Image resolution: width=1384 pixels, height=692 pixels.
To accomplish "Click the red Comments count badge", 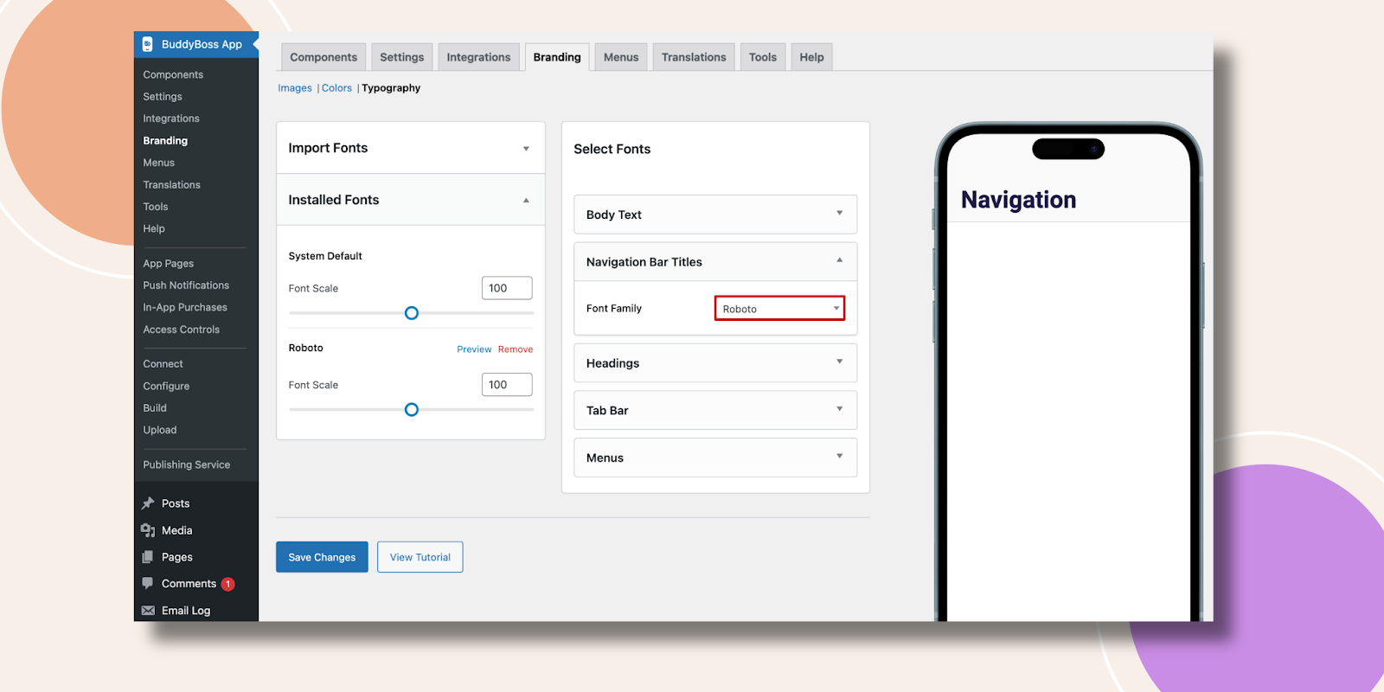I will [228, 584].
